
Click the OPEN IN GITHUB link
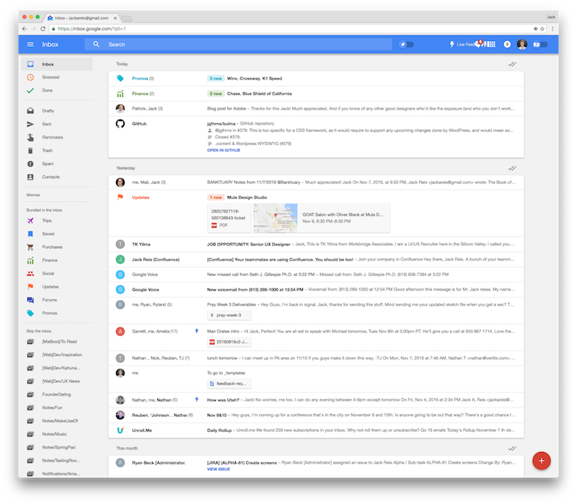pos(223,150)
